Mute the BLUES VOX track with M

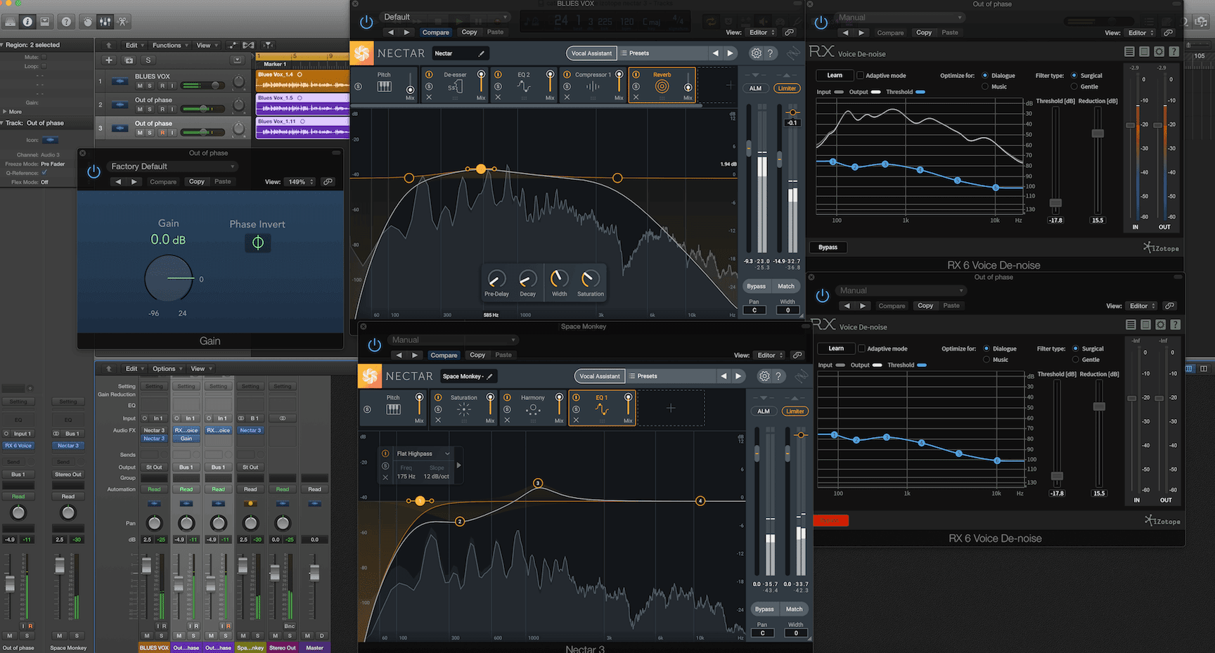point(139,86)
